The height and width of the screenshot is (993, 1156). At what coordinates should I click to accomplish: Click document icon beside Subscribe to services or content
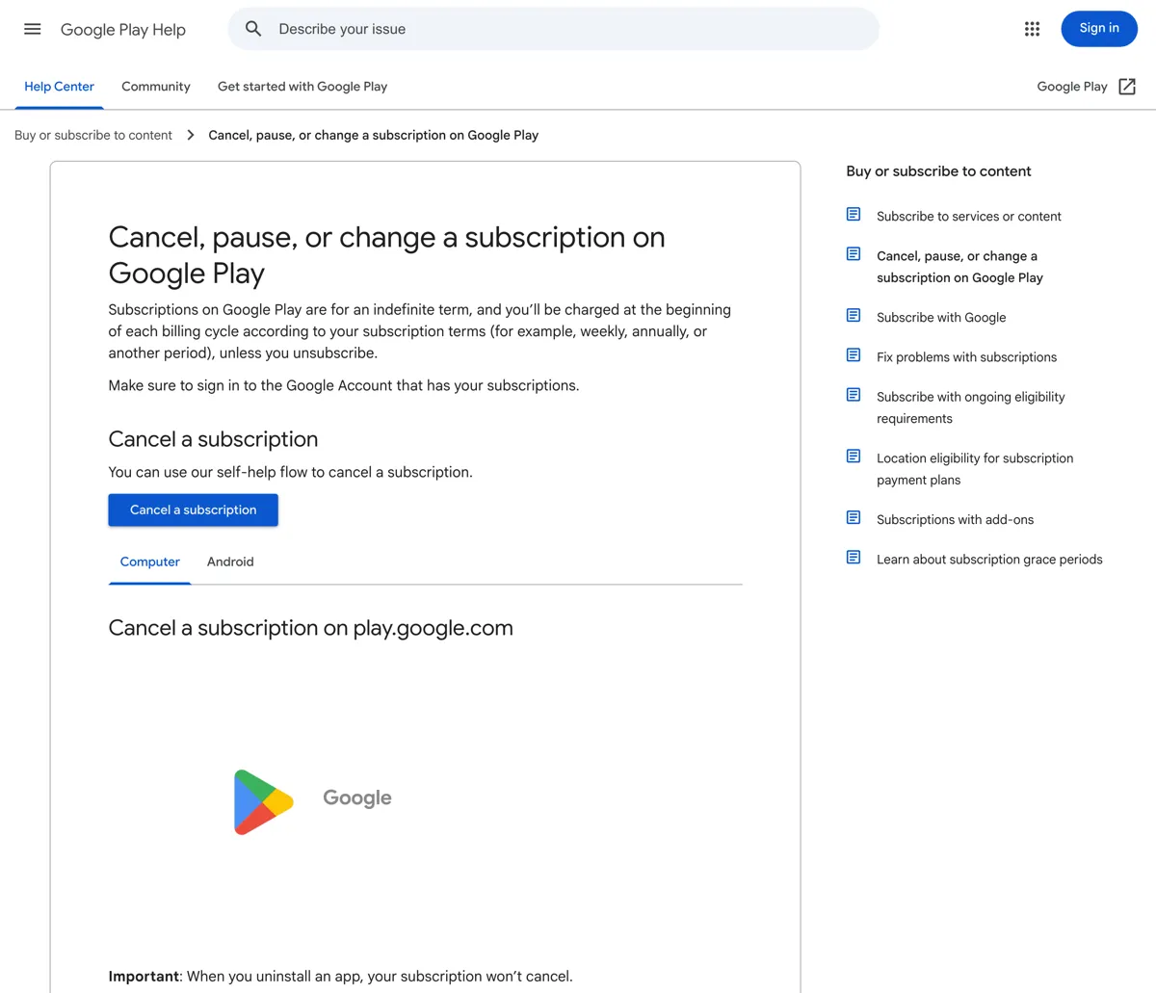point(854,214)
